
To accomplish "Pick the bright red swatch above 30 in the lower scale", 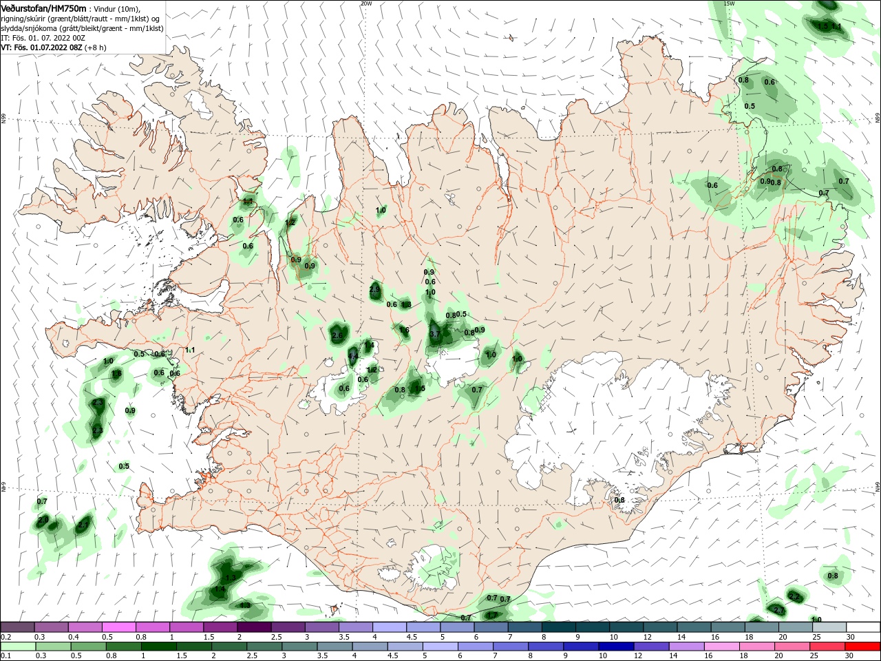I will [x=863, y=647].
